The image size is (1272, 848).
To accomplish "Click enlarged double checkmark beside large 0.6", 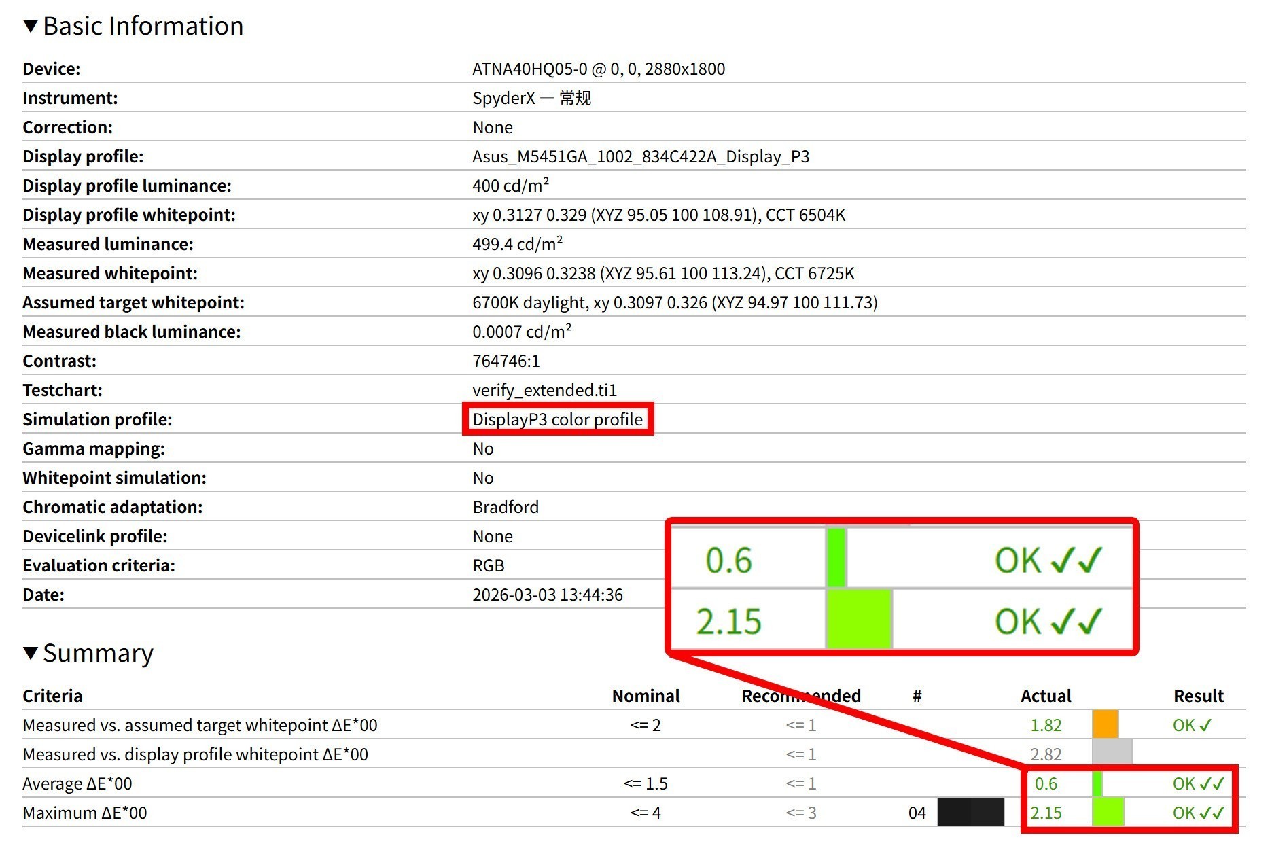I will point(1076,561).
